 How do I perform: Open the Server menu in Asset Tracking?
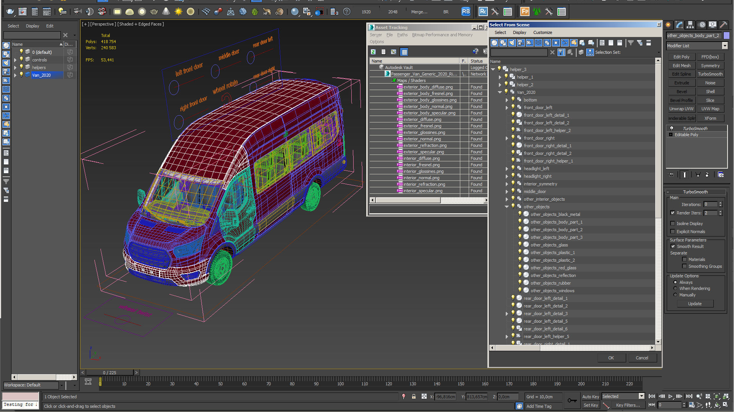pos(375,35)
